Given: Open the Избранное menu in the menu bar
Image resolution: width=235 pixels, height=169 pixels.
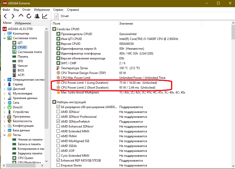Looking at the screenshot, I should coord(42,9).
